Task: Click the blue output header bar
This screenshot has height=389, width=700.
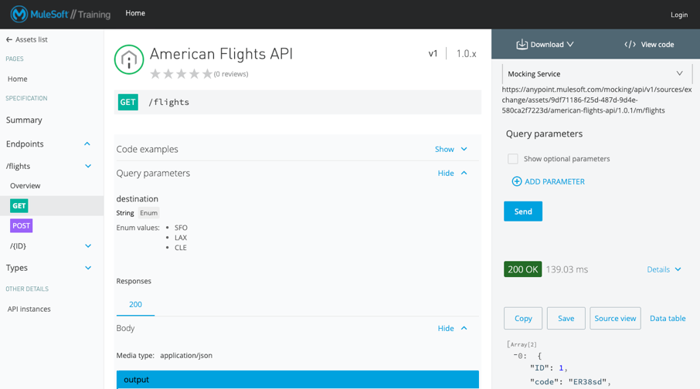Action: 297,380
